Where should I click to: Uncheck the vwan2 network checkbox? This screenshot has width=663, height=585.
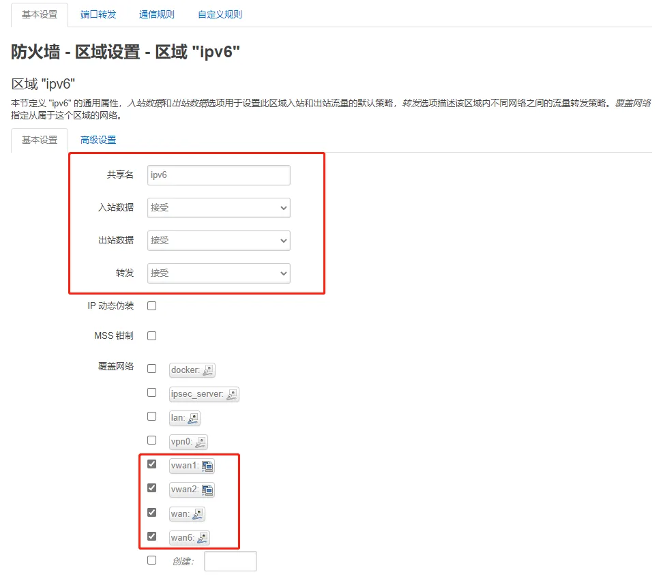click(x=152, y=487)
